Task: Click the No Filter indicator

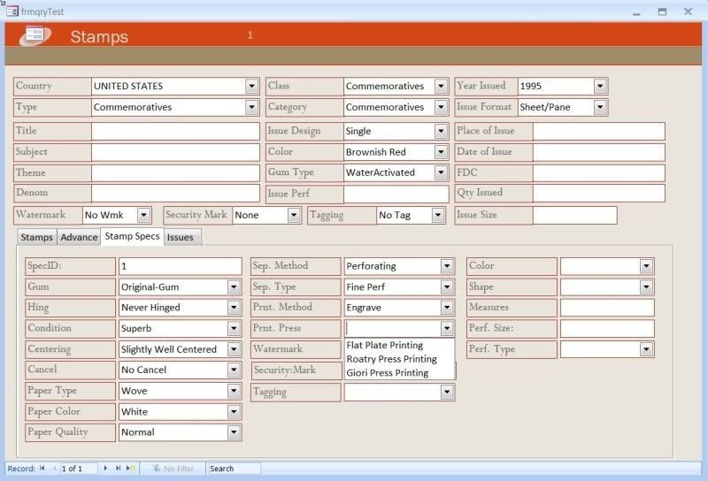Action: click(x=173, y=469)
